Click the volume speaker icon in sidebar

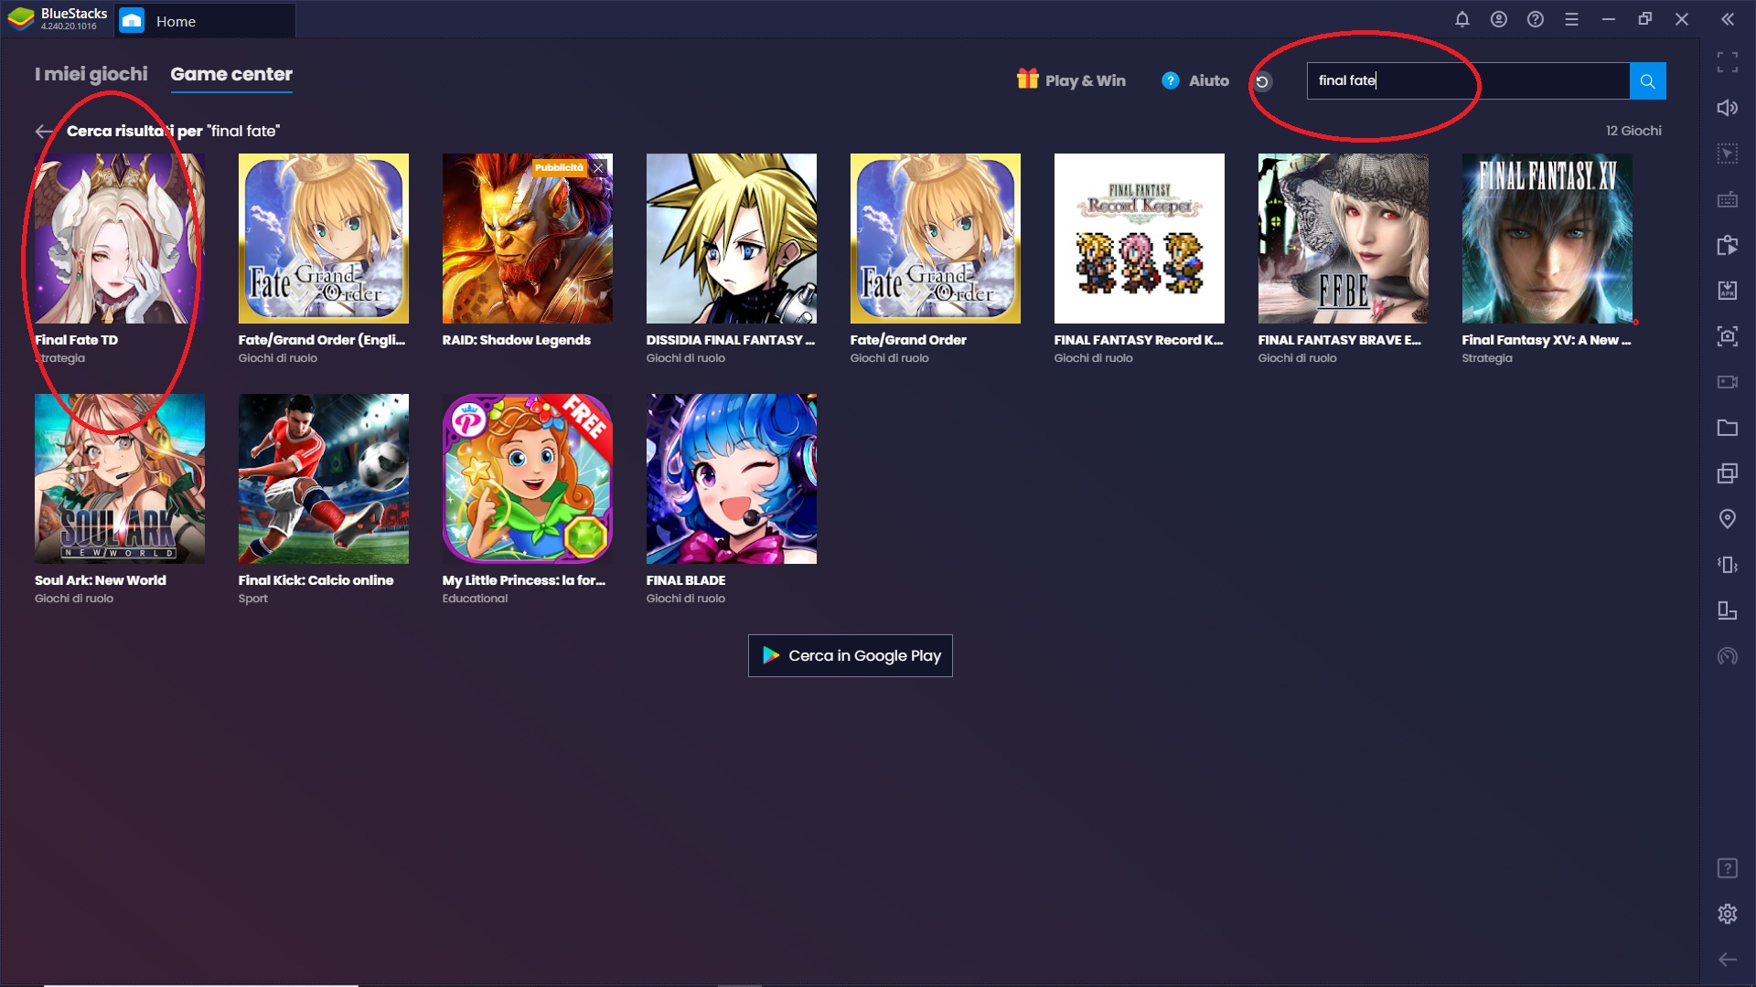[1727, 108]
